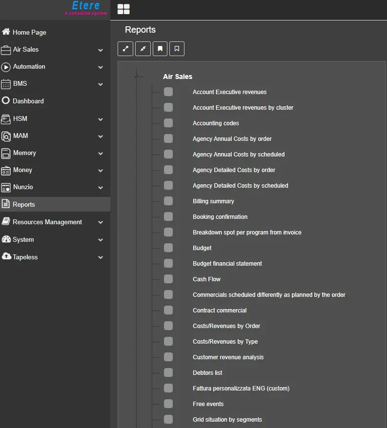Open the grid apps icon in top bar
Image resolution: width=387 pixels, height=428 pixels.
click(x=123, y=9)
